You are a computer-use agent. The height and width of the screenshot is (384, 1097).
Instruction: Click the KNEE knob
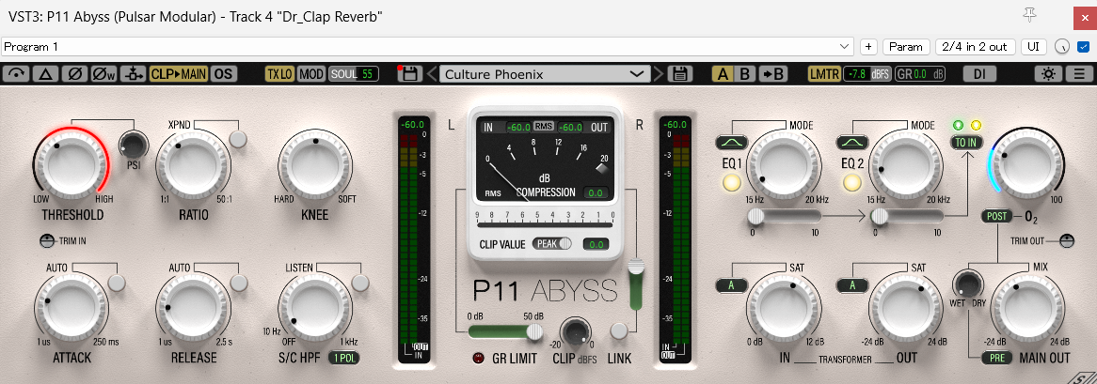(x=315, y=164)
